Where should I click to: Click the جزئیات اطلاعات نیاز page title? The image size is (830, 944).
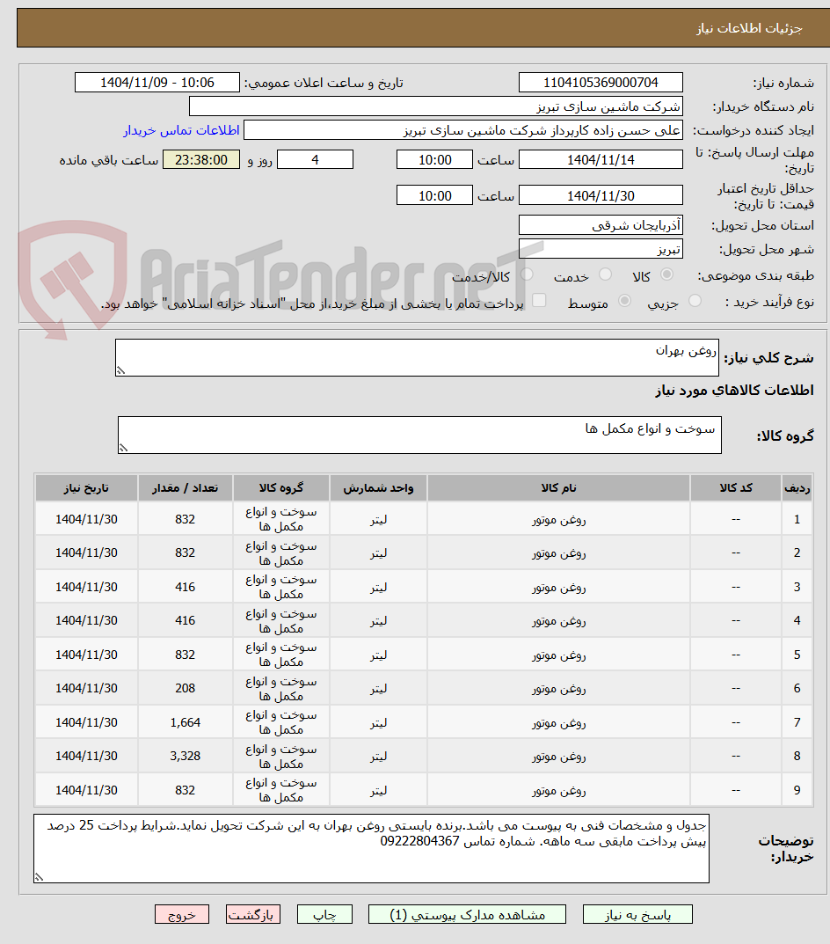click(749, 28)
